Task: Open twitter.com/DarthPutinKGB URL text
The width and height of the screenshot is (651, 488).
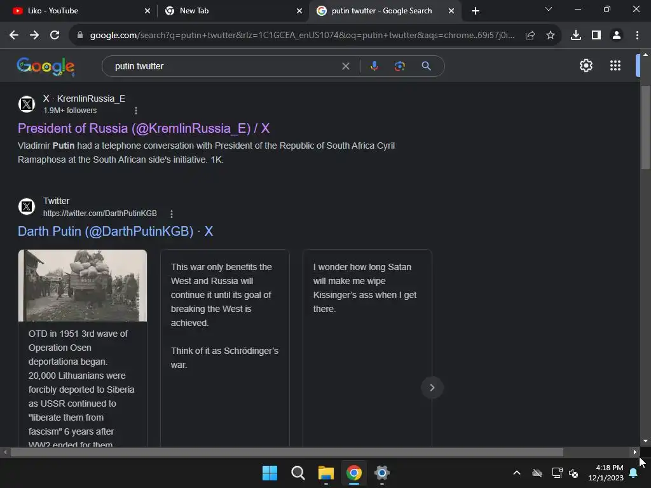Action: click(x=100, y=213)
